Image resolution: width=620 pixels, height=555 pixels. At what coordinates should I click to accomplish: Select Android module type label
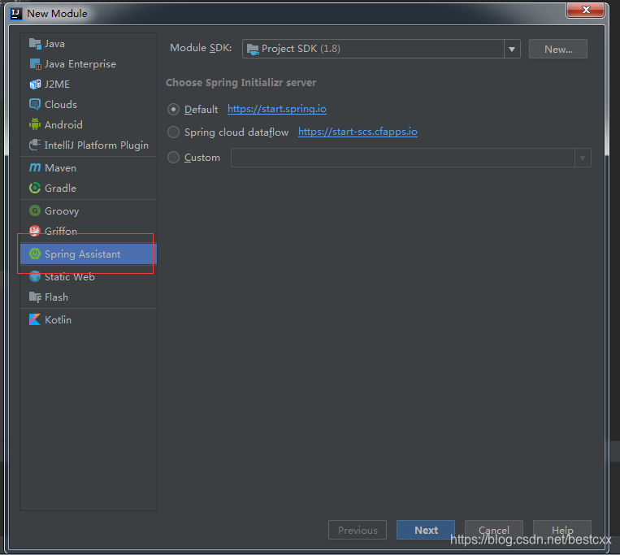(x=63, y=124)
